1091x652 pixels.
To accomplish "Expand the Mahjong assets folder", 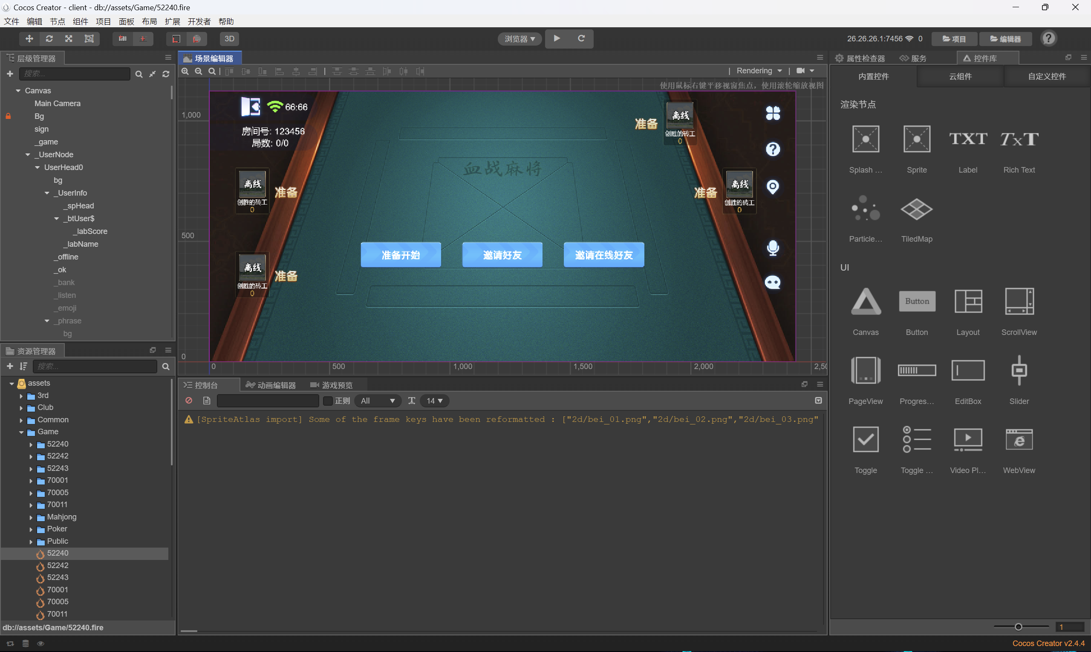I will tap(31, 517).
